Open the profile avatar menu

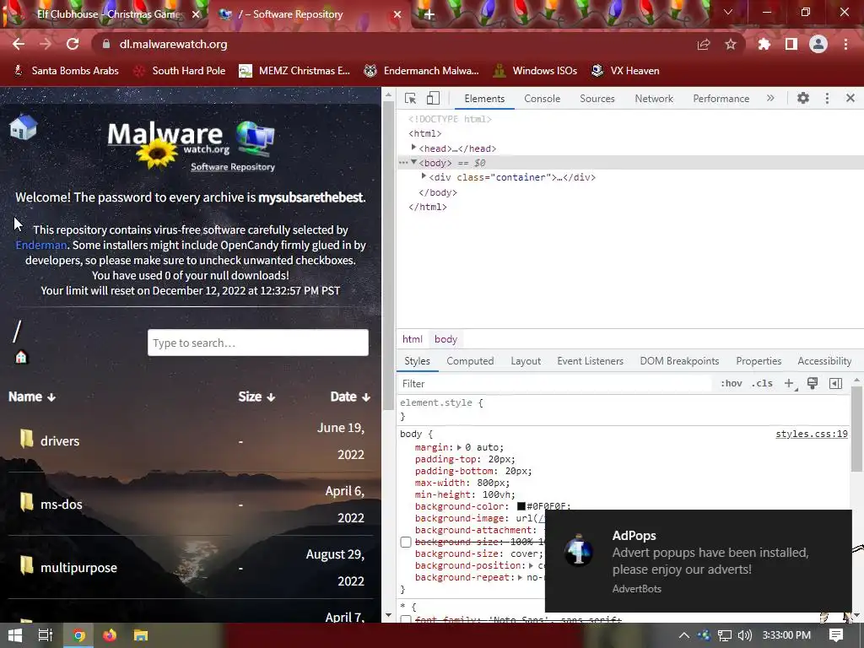(818, 44)
